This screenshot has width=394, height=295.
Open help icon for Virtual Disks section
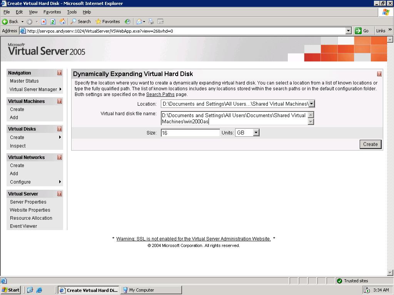tap(60, 129)
